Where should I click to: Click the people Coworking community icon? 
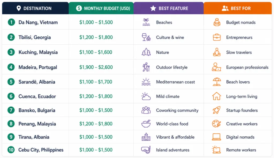[146, 110]
